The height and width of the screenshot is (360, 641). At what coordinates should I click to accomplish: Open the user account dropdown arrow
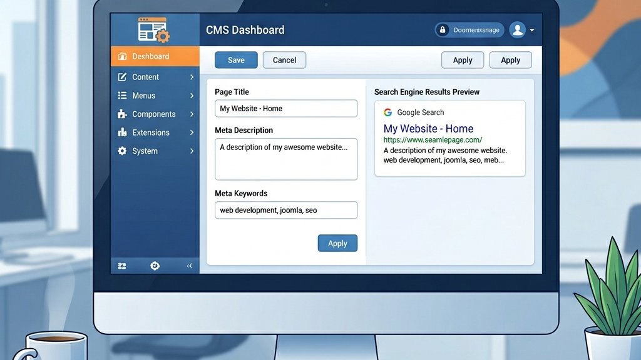click(x=532, y=30)
